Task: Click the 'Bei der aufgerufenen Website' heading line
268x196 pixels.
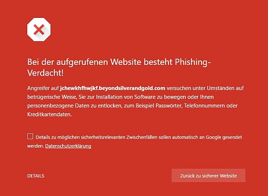Action: [x=119, y=62]
